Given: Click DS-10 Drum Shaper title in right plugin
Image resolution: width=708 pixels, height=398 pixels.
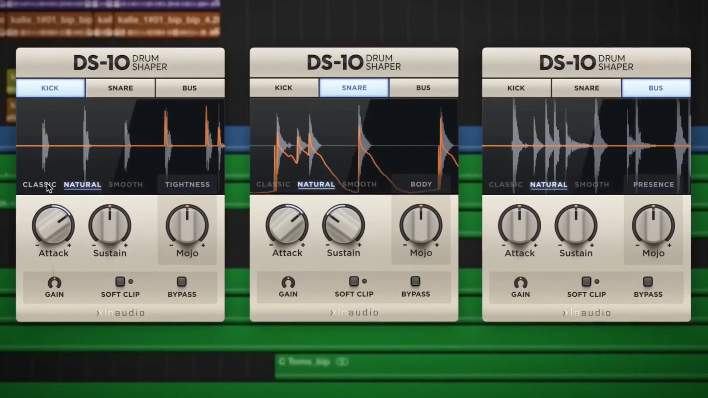Looking at the screenshot, I should [586, 63].
